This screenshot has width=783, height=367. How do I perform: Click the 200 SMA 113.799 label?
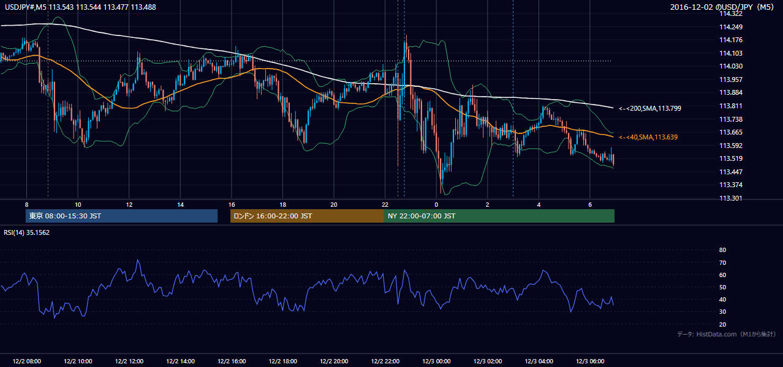[649, 108]
